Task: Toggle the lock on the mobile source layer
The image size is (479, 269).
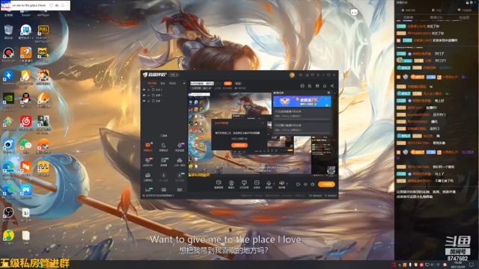Action: point(149,101)
